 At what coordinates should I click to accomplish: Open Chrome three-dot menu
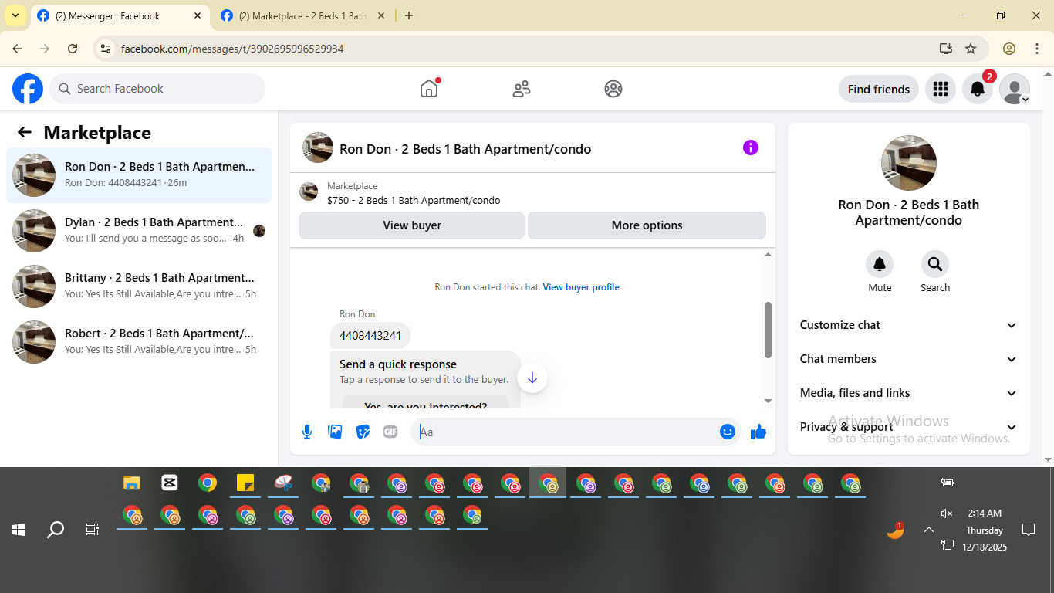tap(1037, 49)
